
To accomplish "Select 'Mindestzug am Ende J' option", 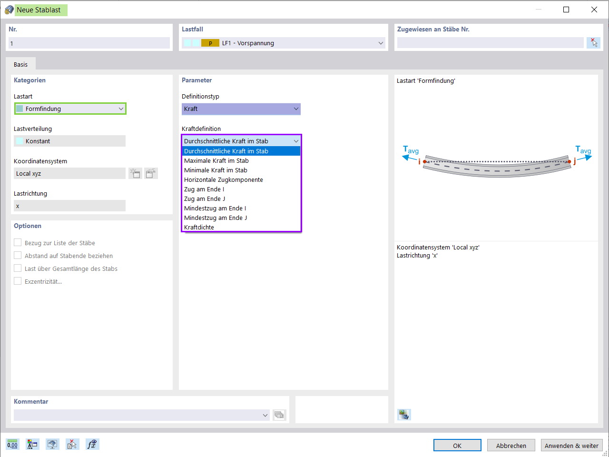I will [x=241, y=218].
